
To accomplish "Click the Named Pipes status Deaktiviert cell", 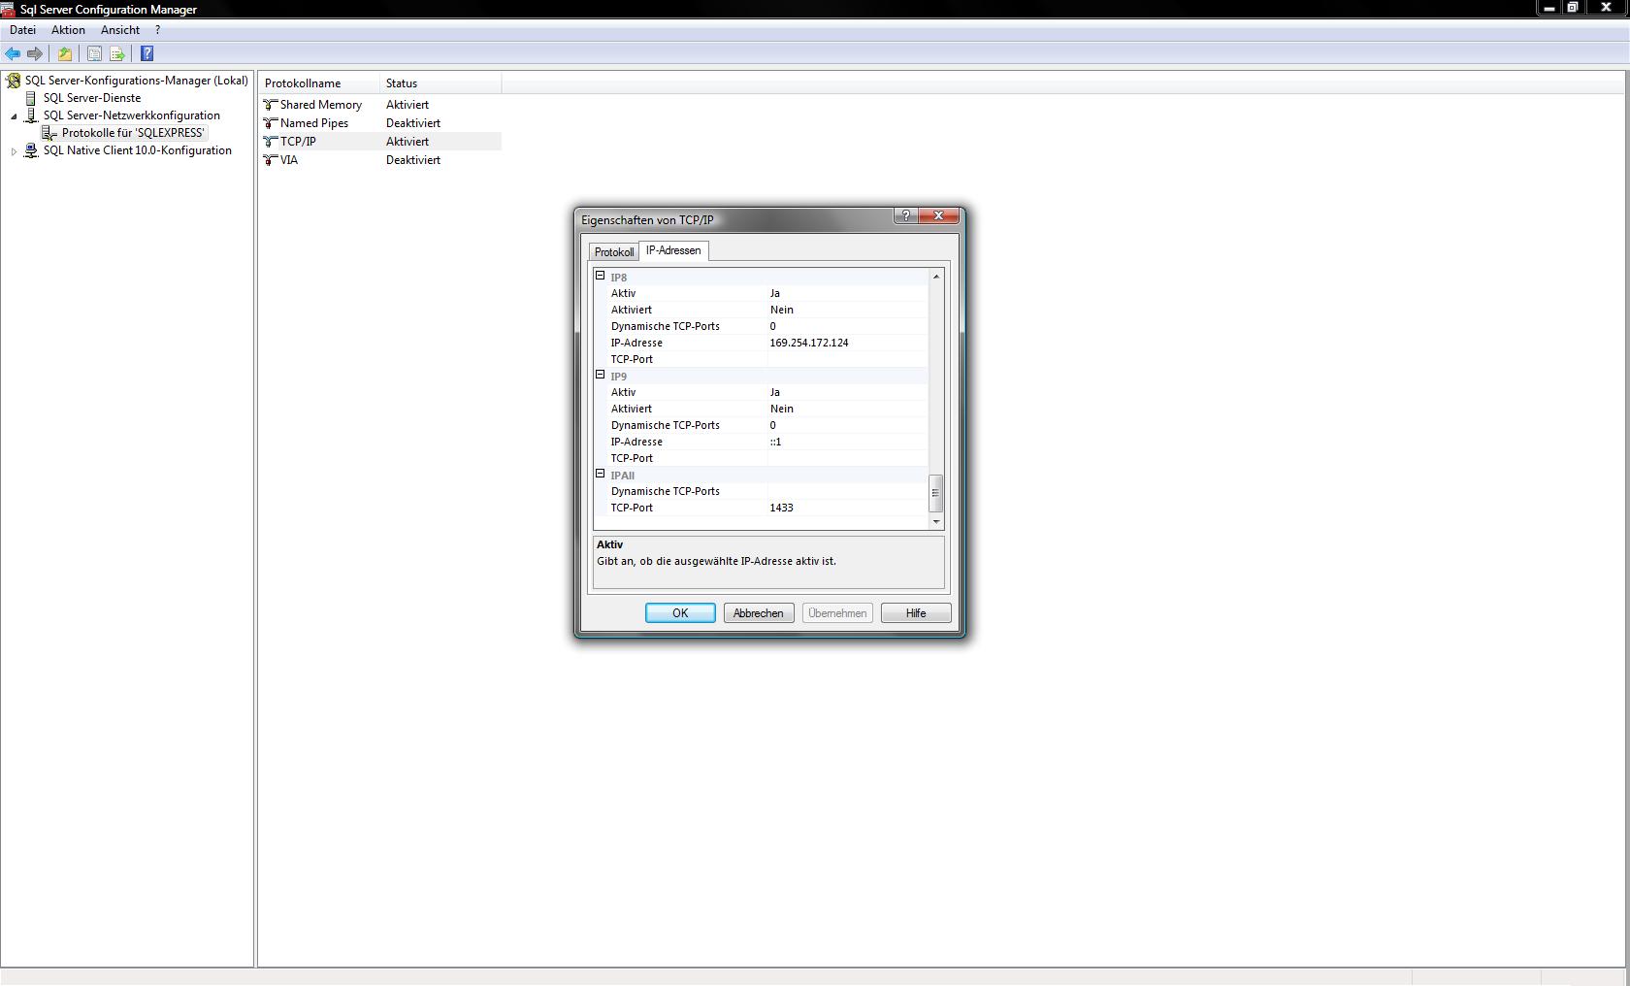I will [x=413, y=123].
